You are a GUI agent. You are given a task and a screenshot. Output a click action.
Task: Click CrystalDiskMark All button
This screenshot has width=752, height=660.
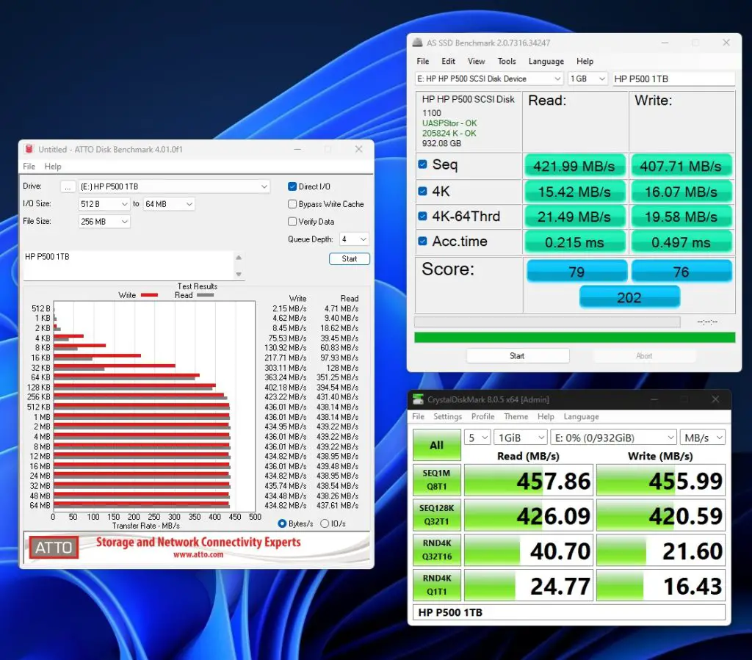pyautogui.click(x=436, y=445)
